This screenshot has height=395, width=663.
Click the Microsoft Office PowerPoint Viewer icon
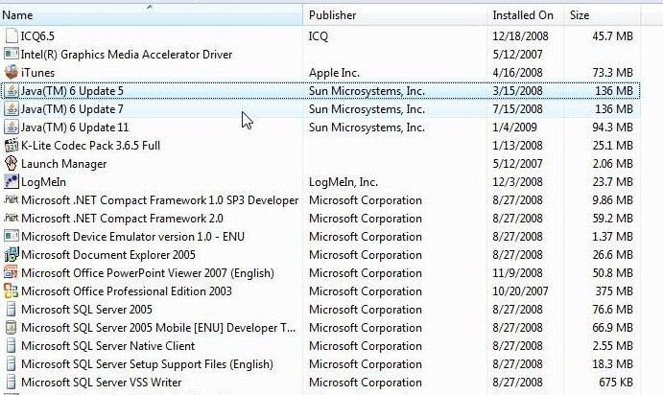(12, 273)
